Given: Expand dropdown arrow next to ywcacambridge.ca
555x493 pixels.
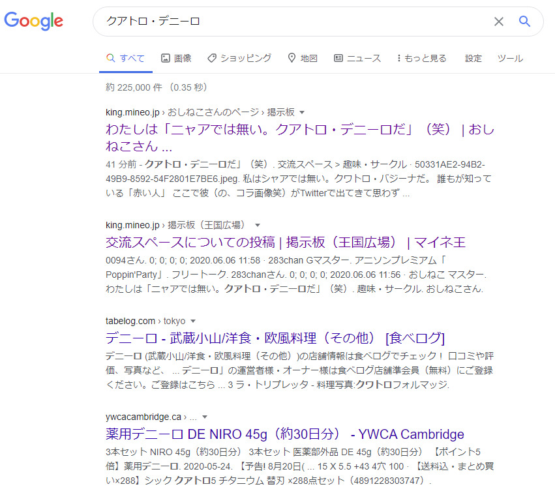Looking at the screenshot, I should [205, 417].
